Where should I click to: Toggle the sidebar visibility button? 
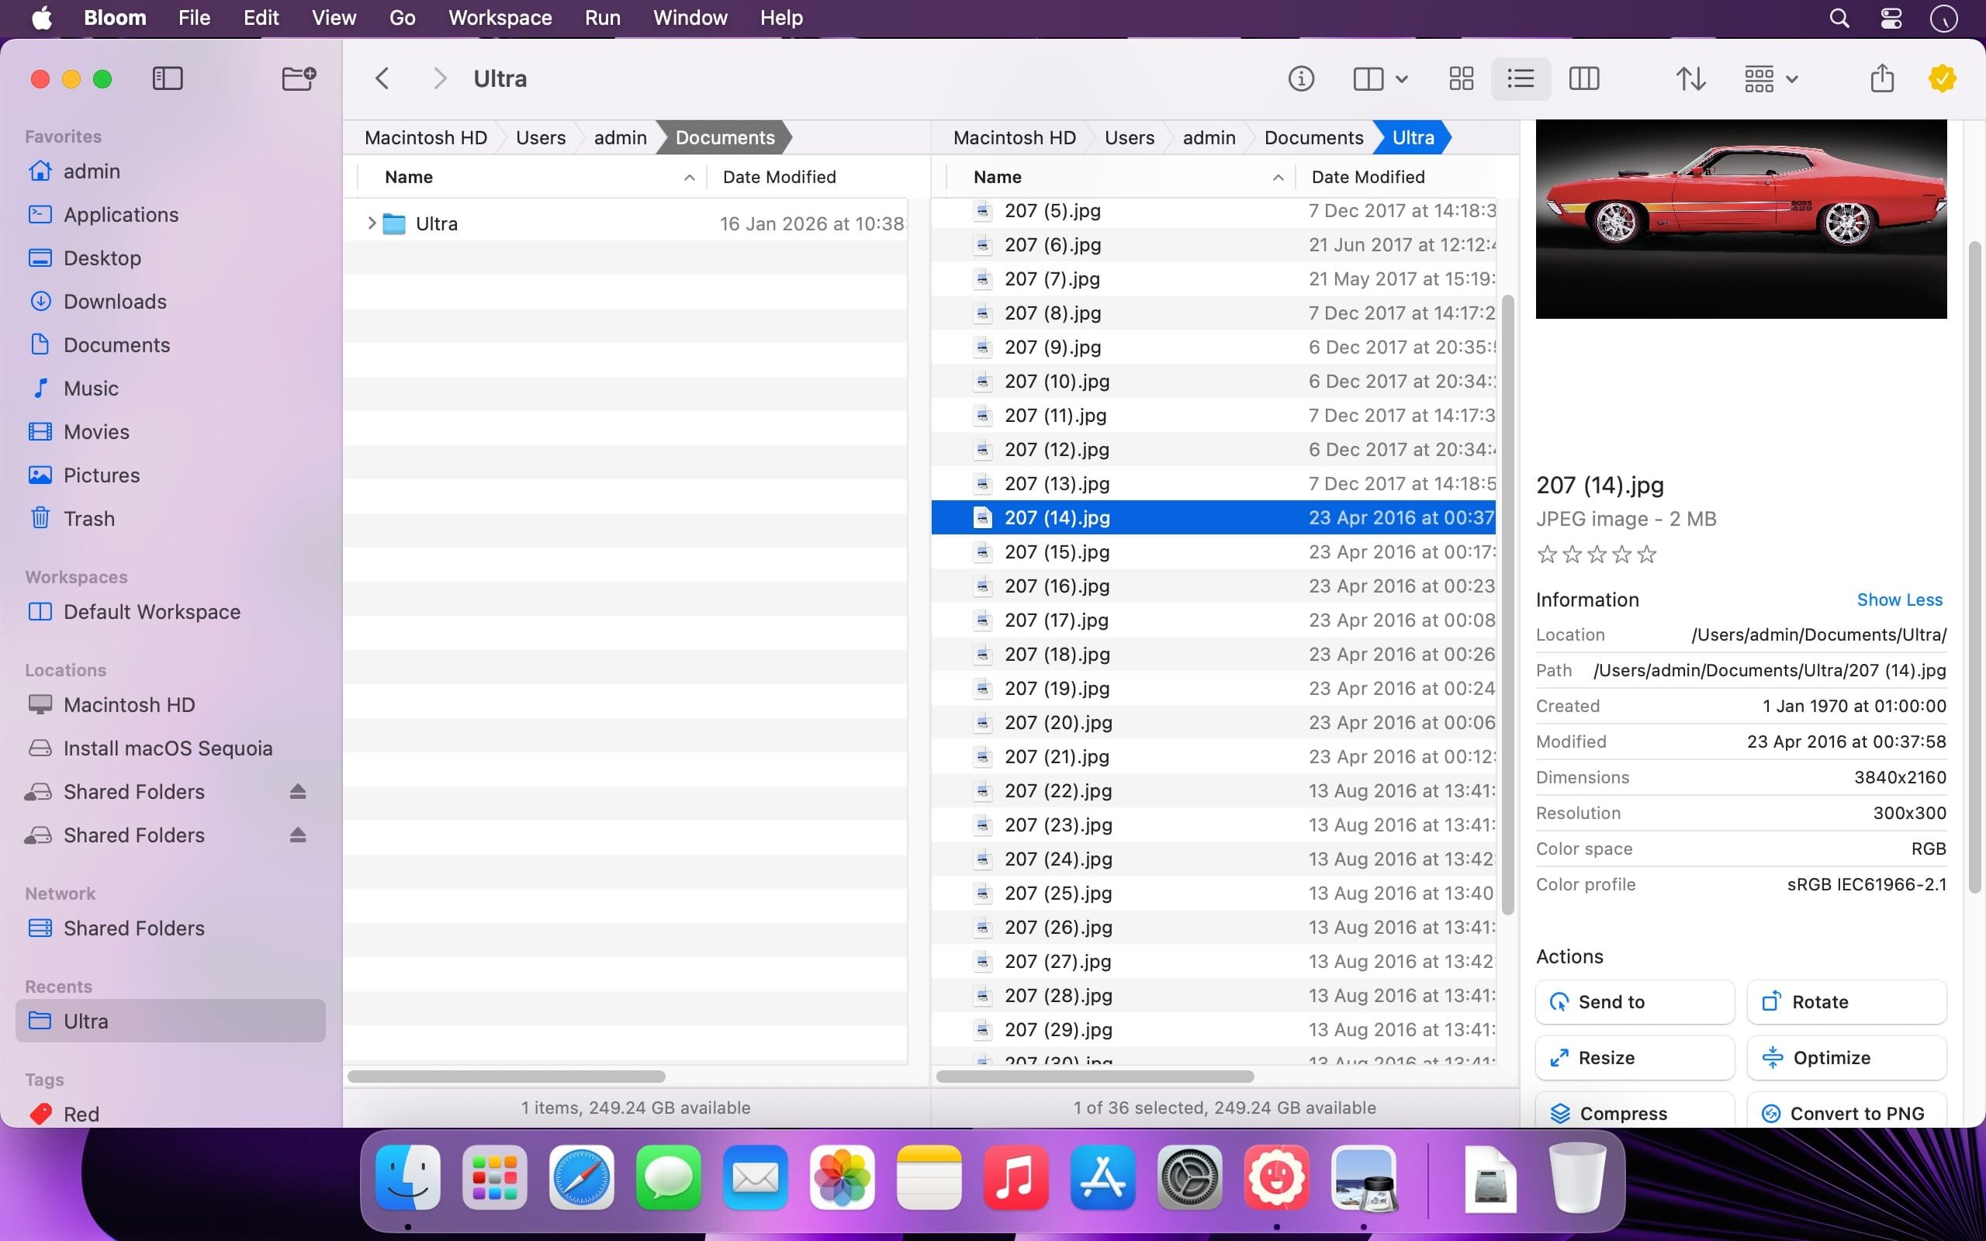(168, 79)
